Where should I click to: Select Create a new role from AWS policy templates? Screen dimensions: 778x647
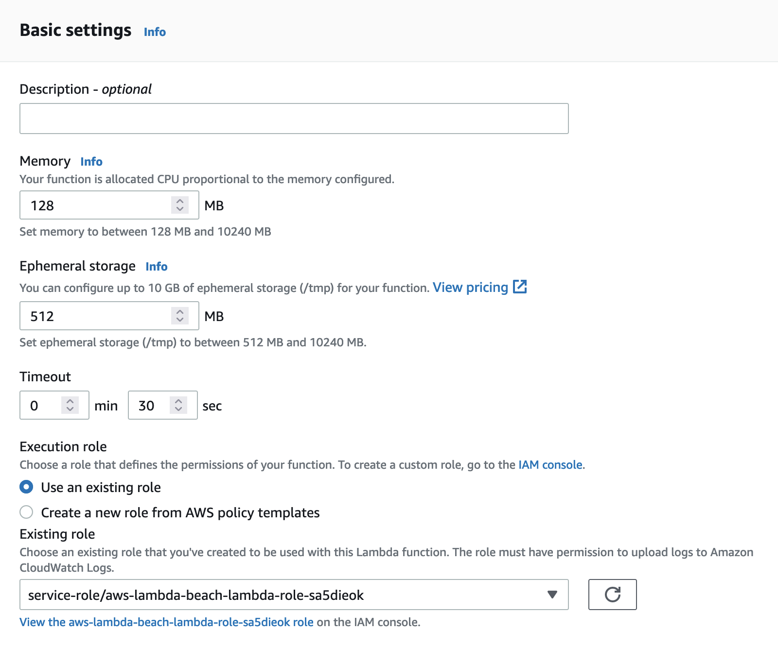click(26, 512)
